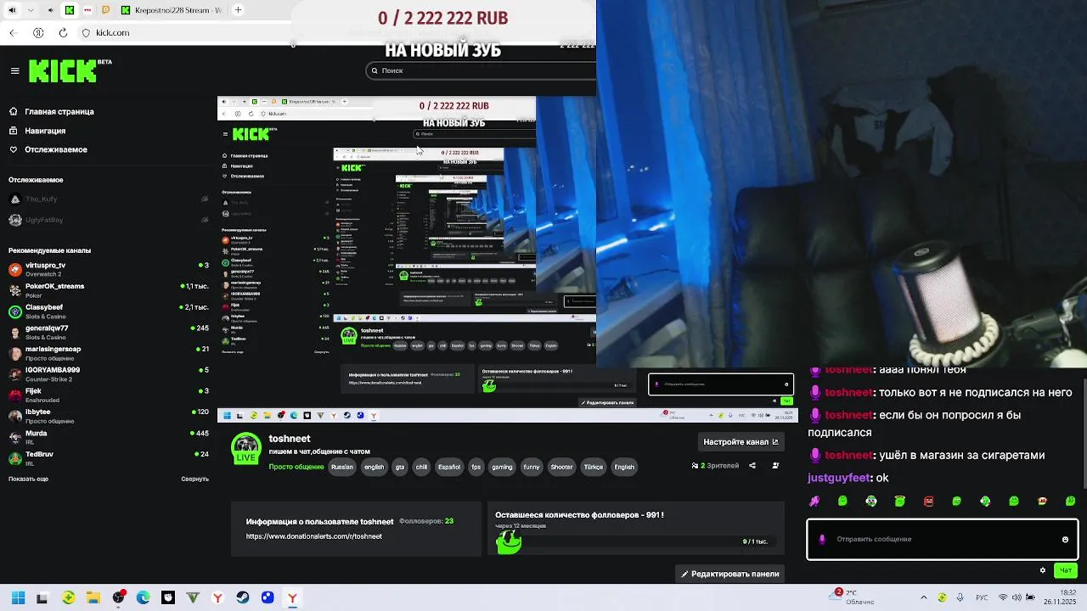Select the funny tag
The image size is (1087, 611).
[532, 467]
